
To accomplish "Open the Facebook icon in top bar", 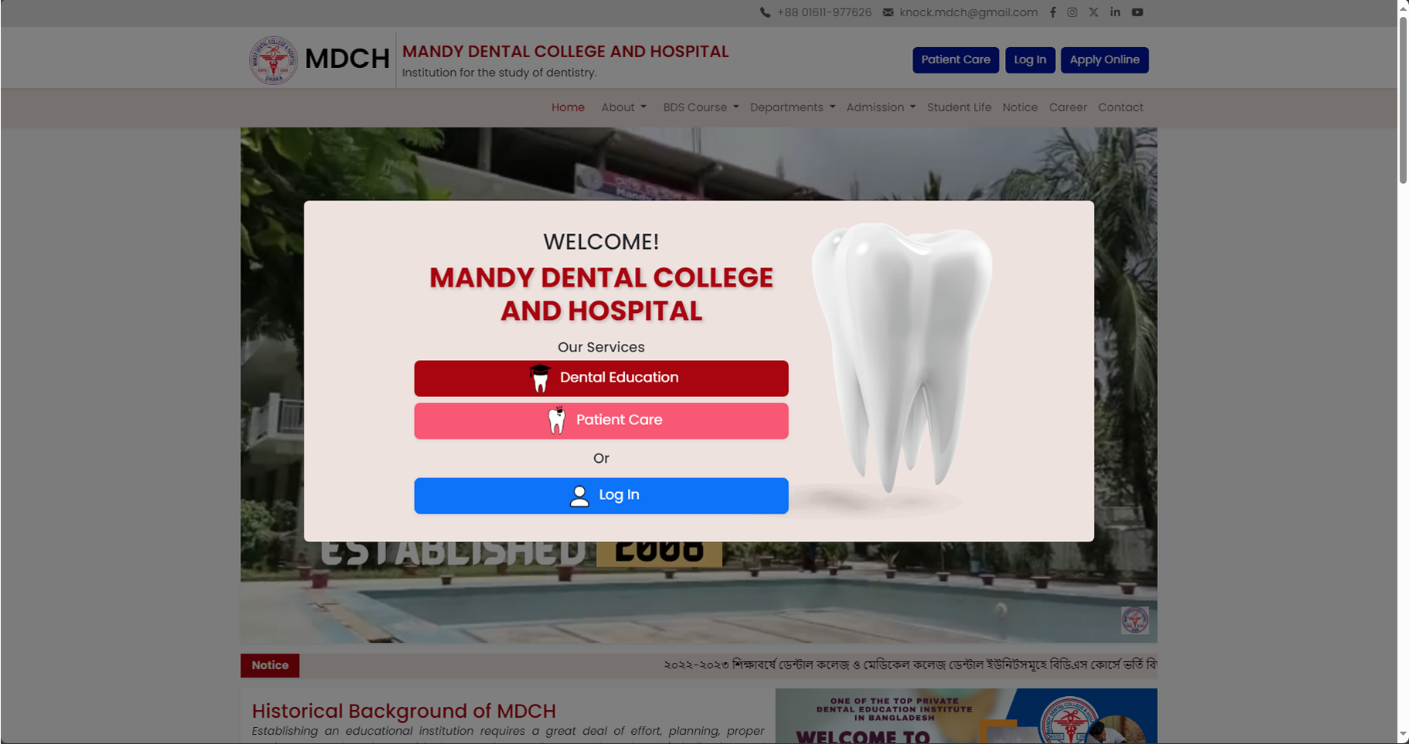I will pyautogui.click(x=1052, y=12).
